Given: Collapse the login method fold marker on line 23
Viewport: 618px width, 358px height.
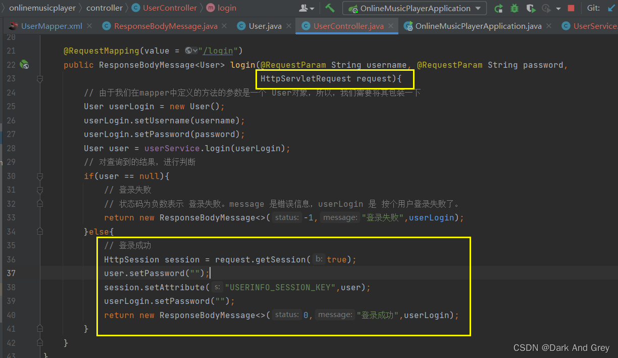Looking at the screenshot, I should [x=40, y=79].
